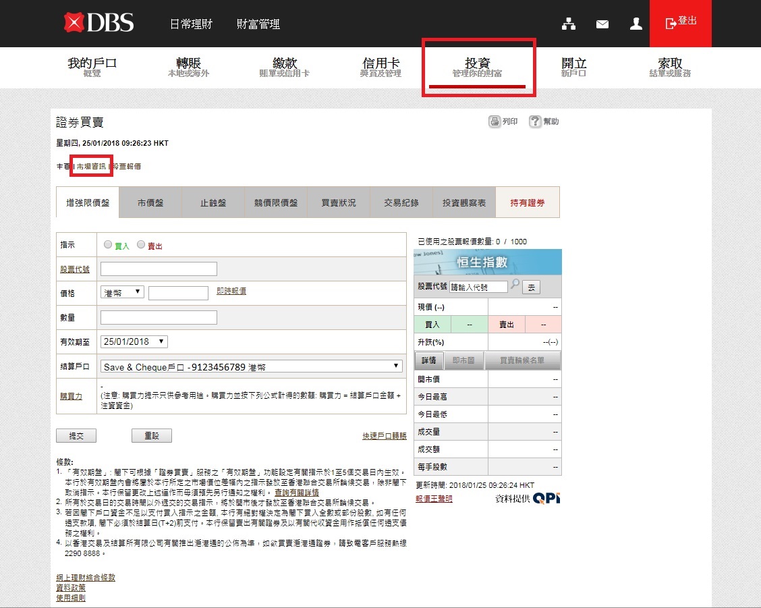The height and width of the screenshot is (608, 761).
Task: Switch to the 持有證券 tab
Action: (527, 202)
